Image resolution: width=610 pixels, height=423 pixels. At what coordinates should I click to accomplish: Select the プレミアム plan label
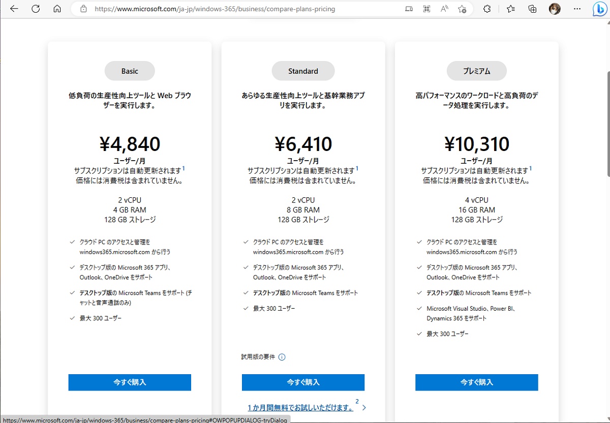pos(476,71)
